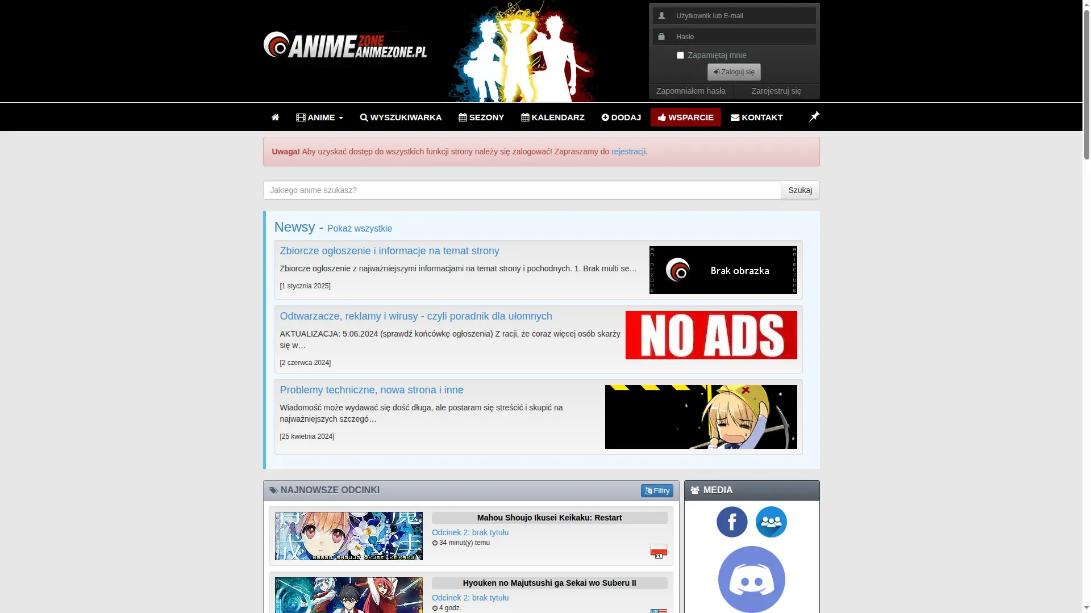
Task: Click the Szukaj button
Action: pos(800,190)
